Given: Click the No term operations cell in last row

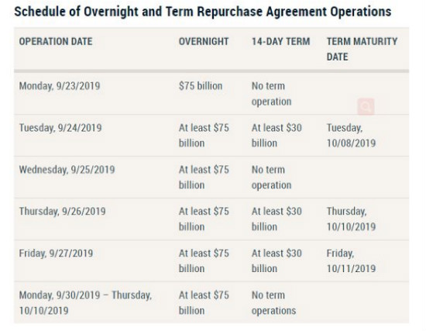Looking at the screenshot, I should click(x=273, y=303).
